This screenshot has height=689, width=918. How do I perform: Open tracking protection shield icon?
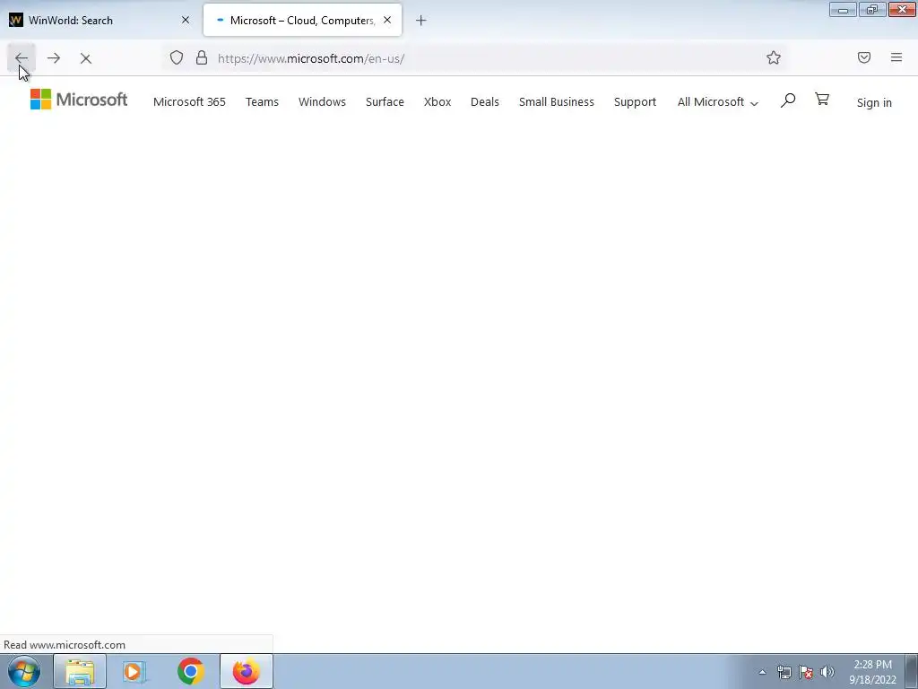point(177,57)
